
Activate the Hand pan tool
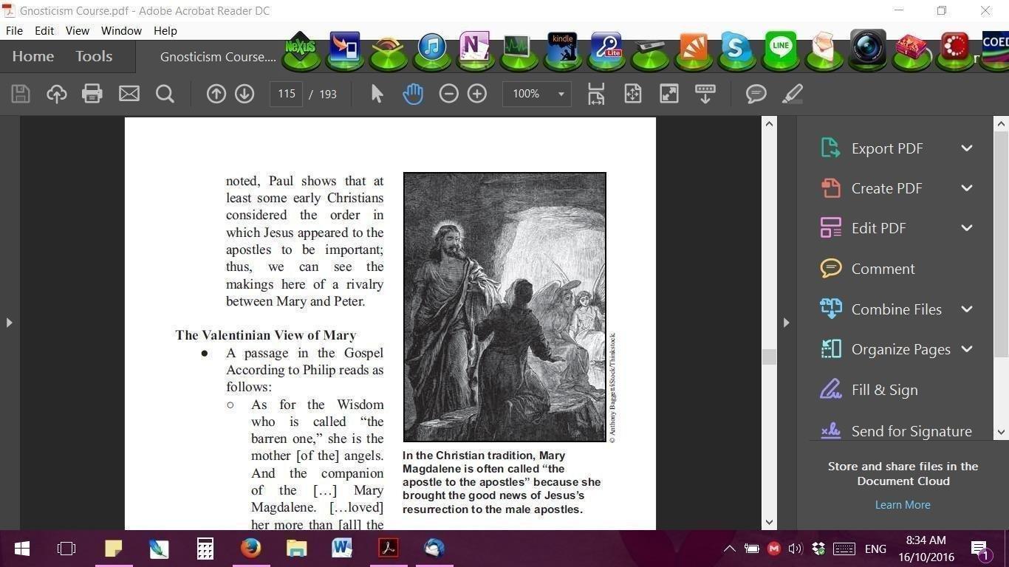[x=413, y=94]
